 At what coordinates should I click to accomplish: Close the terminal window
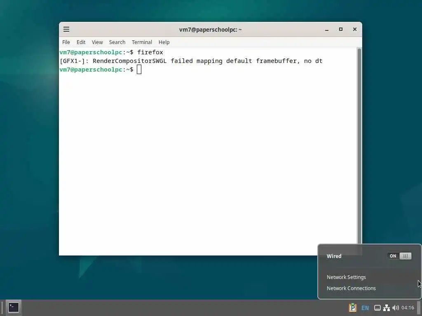point(355,29)
